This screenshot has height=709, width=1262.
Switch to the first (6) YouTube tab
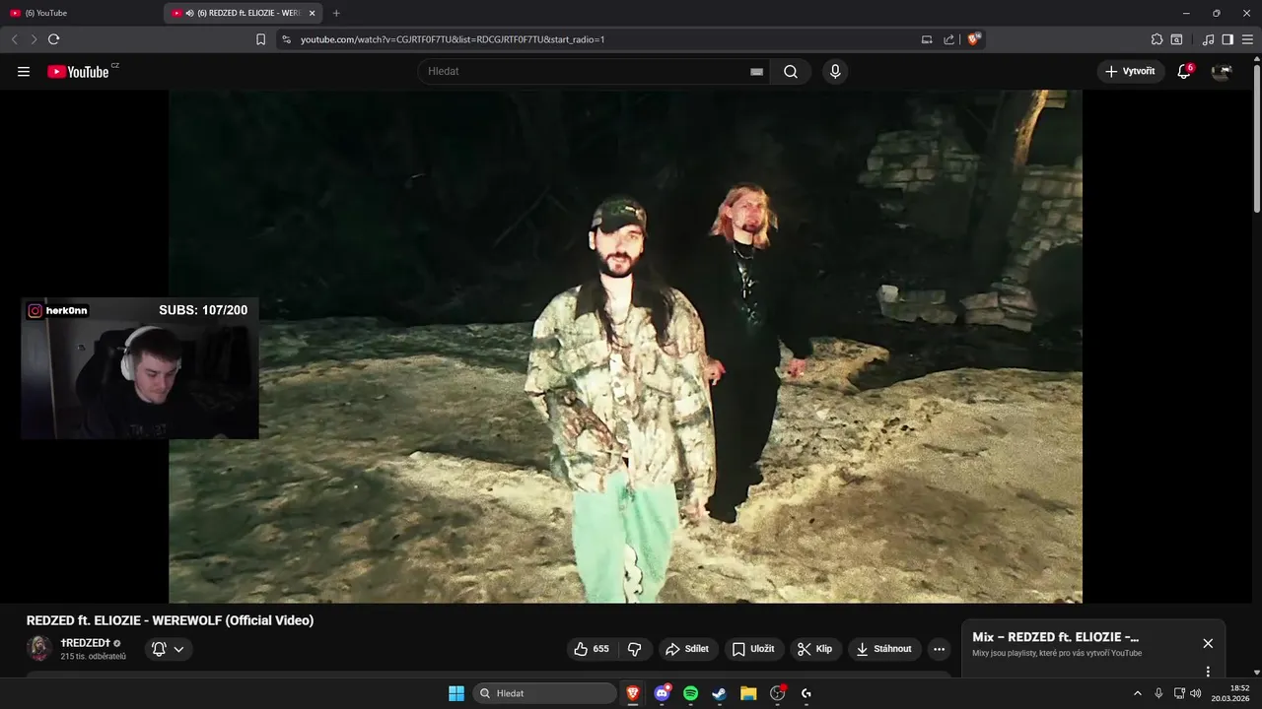click(81, 13)
